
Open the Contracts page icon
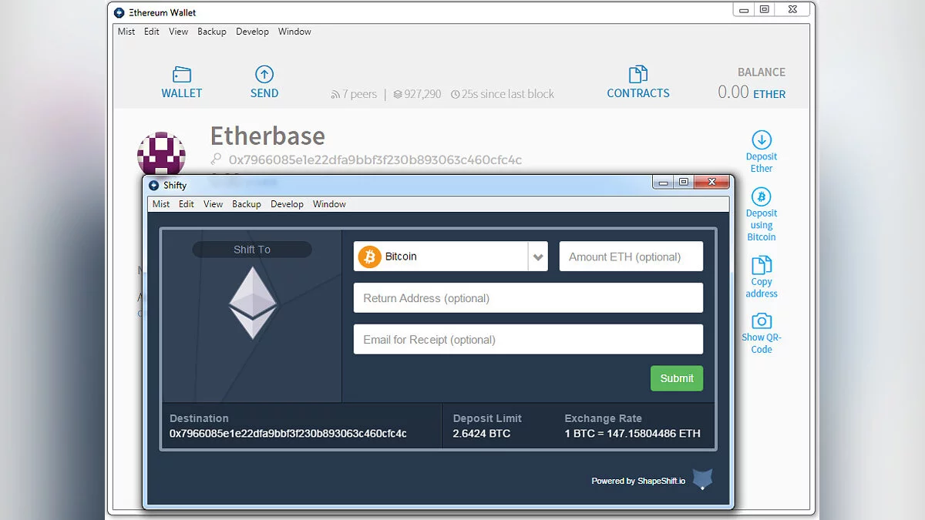[638, 75]
